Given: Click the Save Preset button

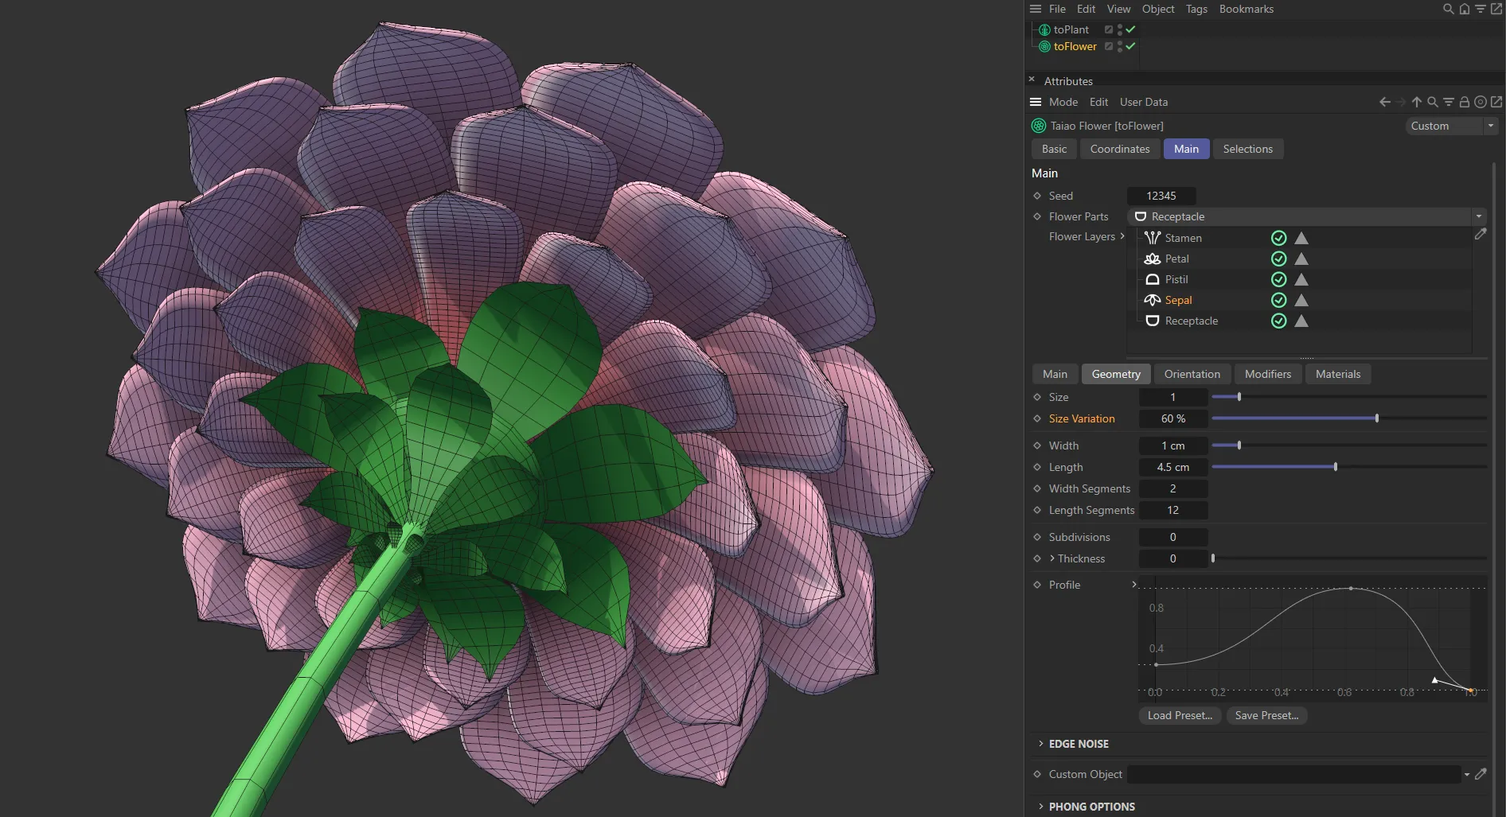Looking at the screenshot, I should tap(1266, 715).
